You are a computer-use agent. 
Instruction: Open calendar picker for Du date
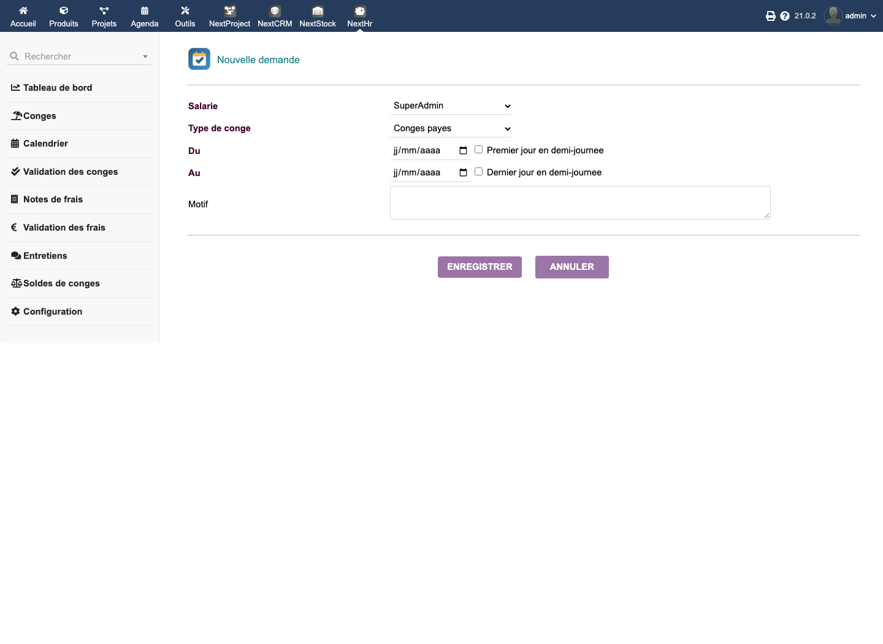[463, 150]
